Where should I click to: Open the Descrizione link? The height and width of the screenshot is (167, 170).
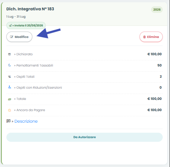pyautogui.click(x=26, y=121)
